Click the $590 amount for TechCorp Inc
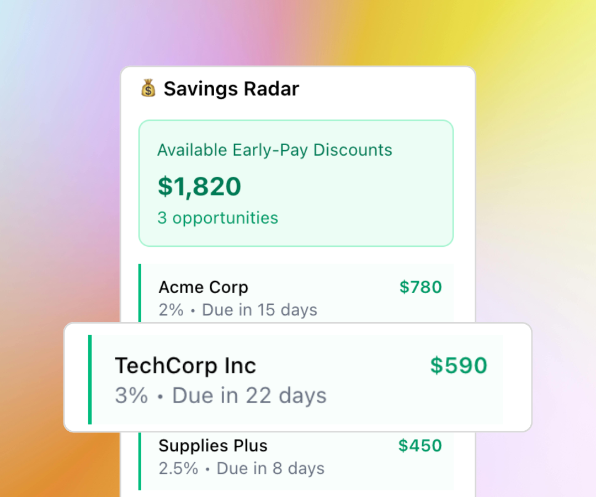 [x=459, y=365]
